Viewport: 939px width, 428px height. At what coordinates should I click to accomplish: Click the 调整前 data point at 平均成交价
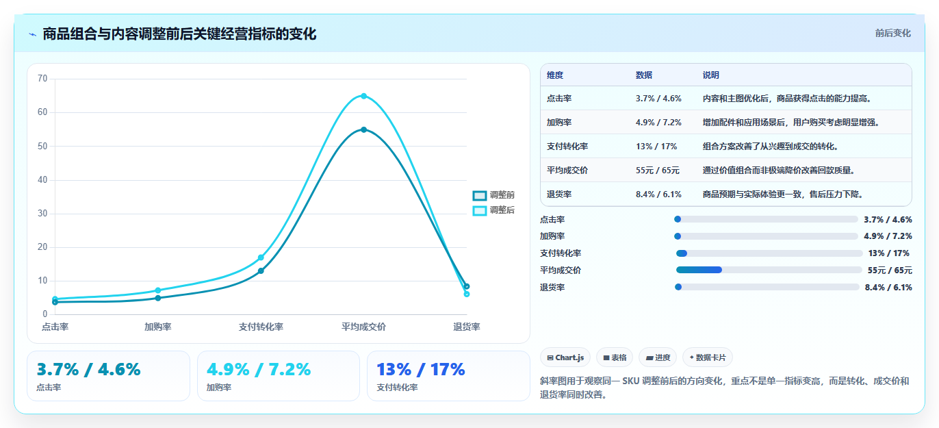coord(363,129)
